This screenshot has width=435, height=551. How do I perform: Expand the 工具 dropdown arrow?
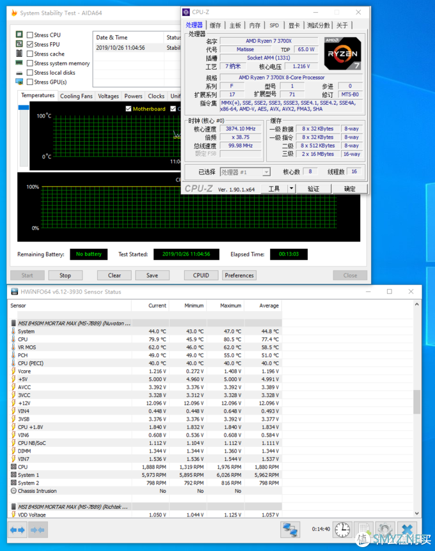tap(292, 189)
